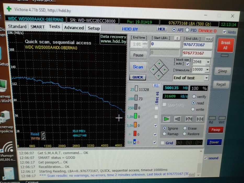
Task: Switch to the Setup tab
Action: point(94,28)
